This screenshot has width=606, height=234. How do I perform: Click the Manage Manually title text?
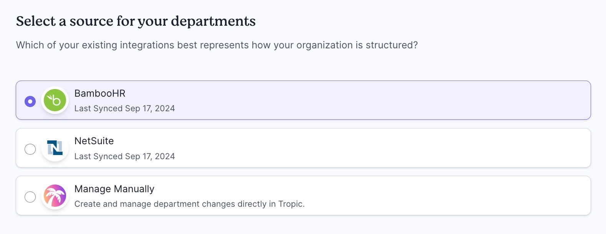pyautogui.click(x=114, y=189)
